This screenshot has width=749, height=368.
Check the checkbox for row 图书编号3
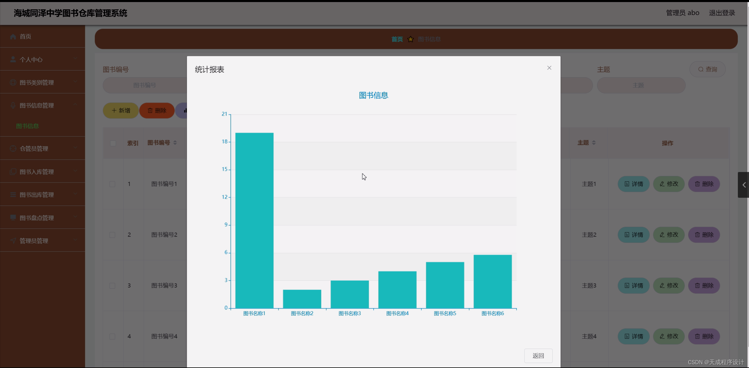pyautogui.click(x=112, y=286)
